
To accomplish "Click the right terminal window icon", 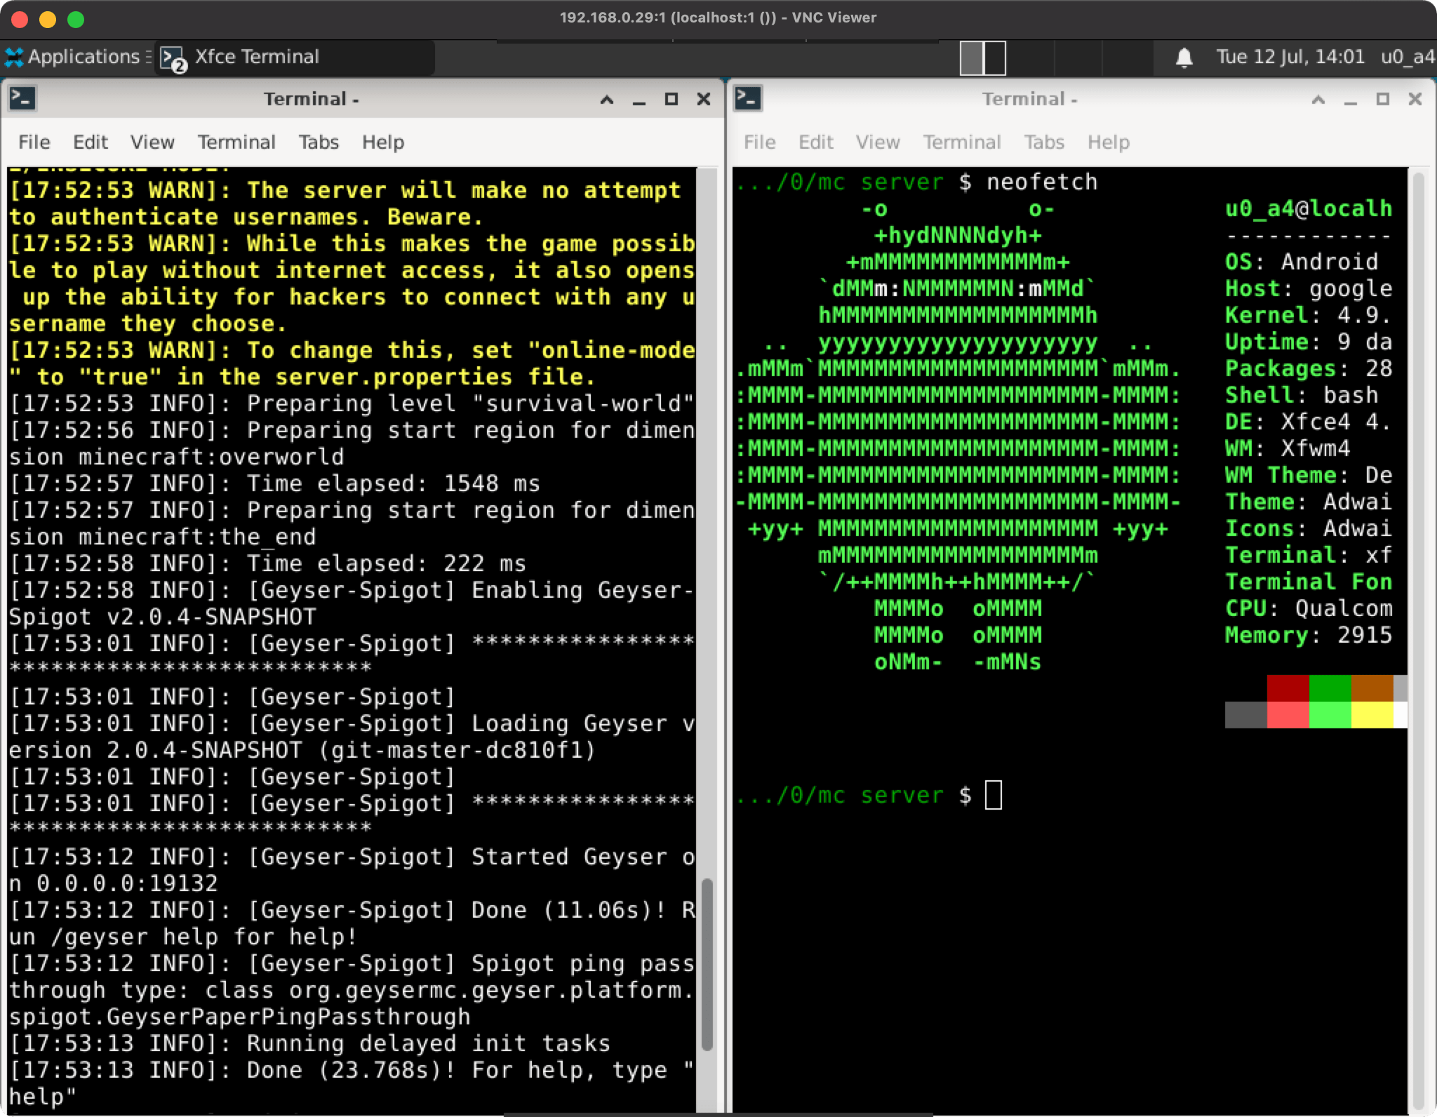I will point(748,99).
